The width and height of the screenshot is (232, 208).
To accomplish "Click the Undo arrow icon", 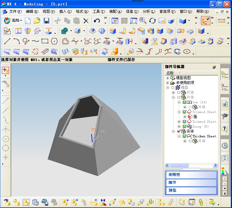I will 97,21.
